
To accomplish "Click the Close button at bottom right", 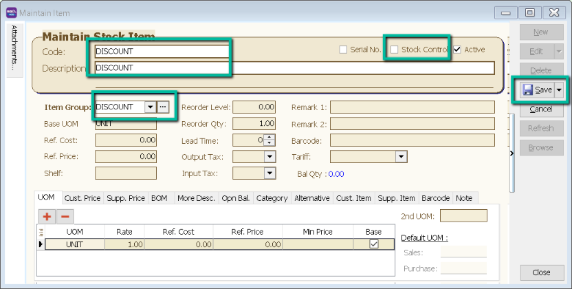I will 541,272.
